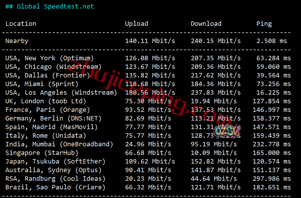Select the Upload column header
The width and height of the screenshot is (301, 198).
coord(136,24)
